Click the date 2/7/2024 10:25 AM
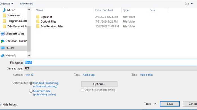This screenshot has width=197, height=110. 107,17
